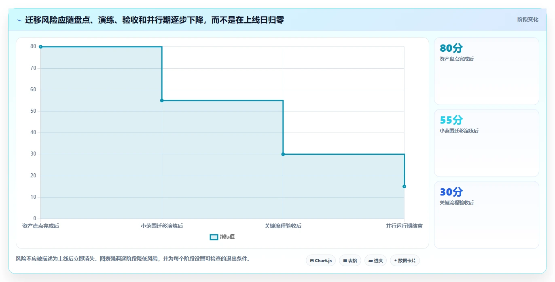
Task: Click the footnote text starting 风险不应被描述
Action: 133,259
